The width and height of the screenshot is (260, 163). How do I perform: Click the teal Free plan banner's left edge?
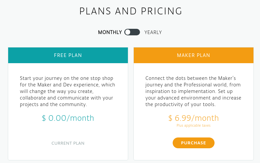coord(10,55)
